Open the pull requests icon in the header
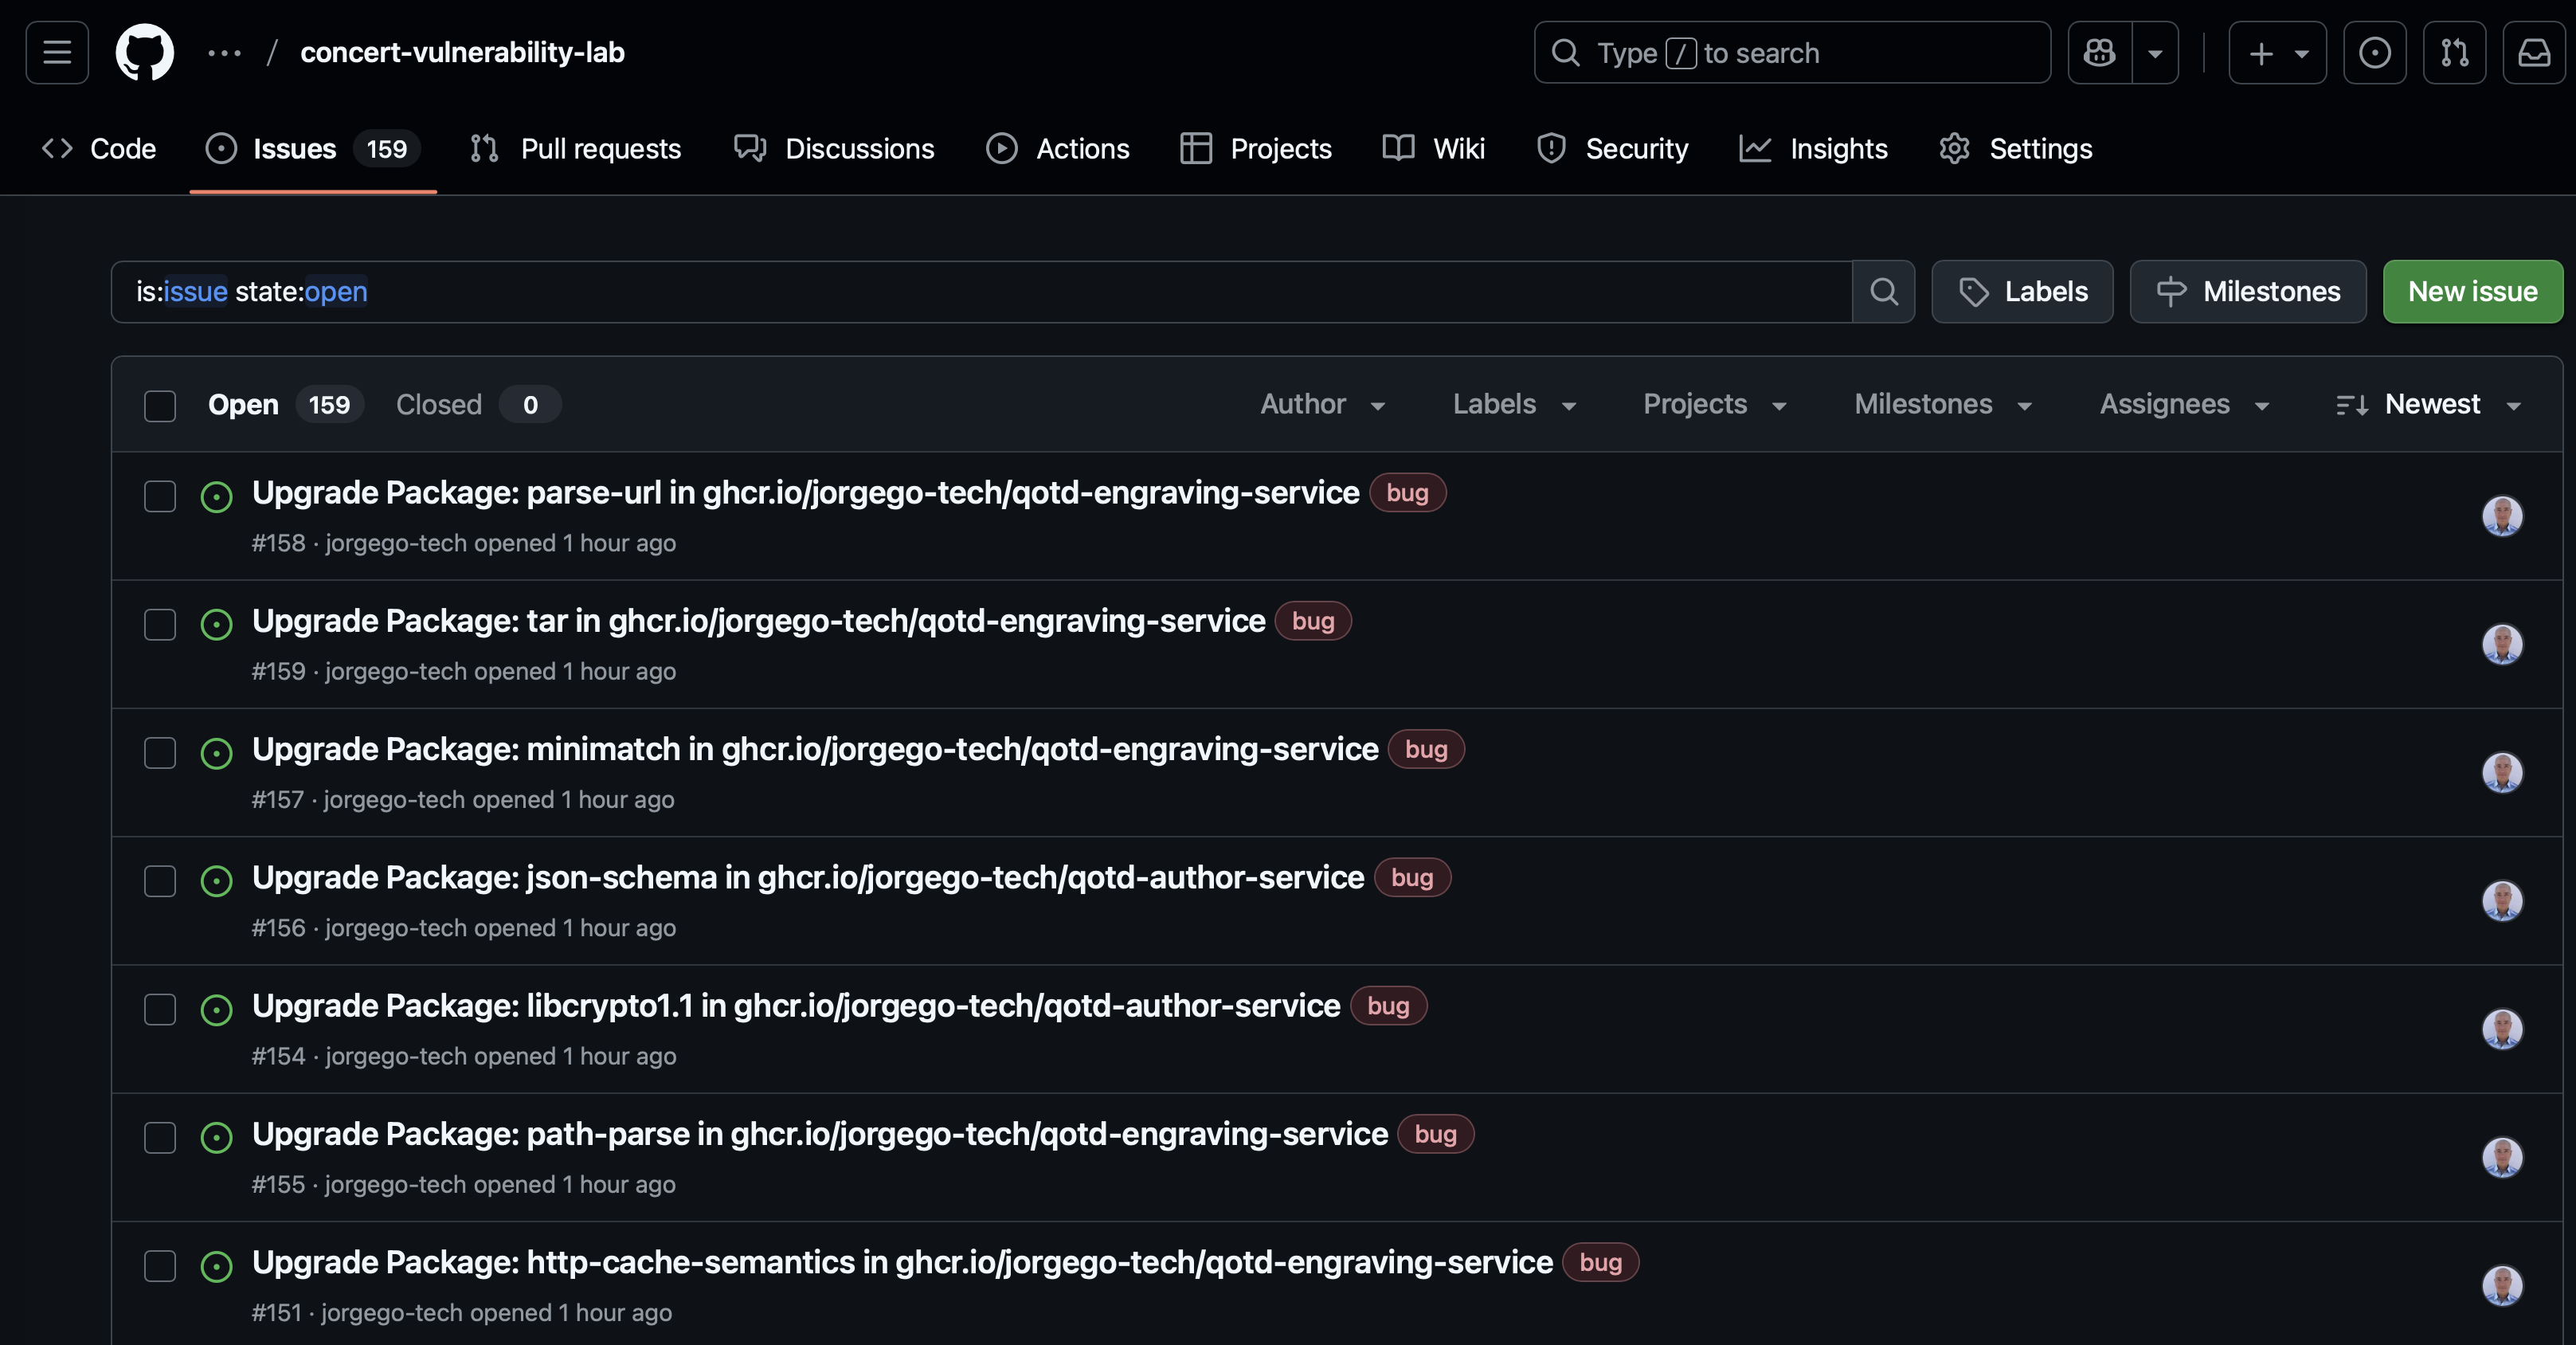The width and height of the screenshot is (2576, 1345). pyautogui.click(x=2454, y=52)
